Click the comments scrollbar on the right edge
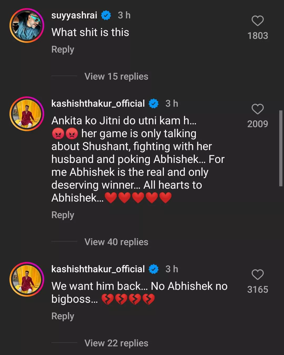This screenshot has width=284, height=355. (x=281, y=148)
